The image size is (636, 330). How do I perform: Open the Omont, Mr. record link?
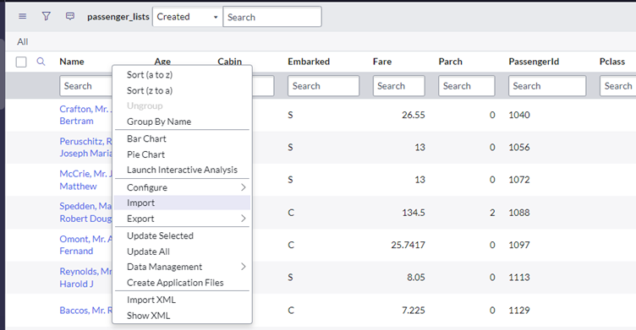coord(85,245)
